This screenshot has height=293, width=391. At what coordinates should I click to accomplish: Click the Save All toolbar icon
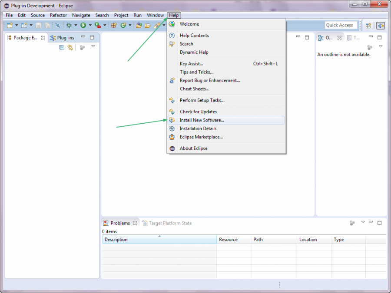[x=47, y=25]
